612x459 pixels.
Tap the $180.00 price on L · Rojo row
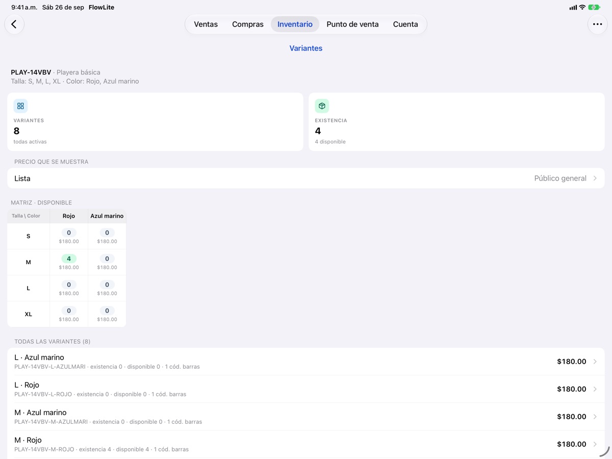pyautogui.click(x=572, y=389)
